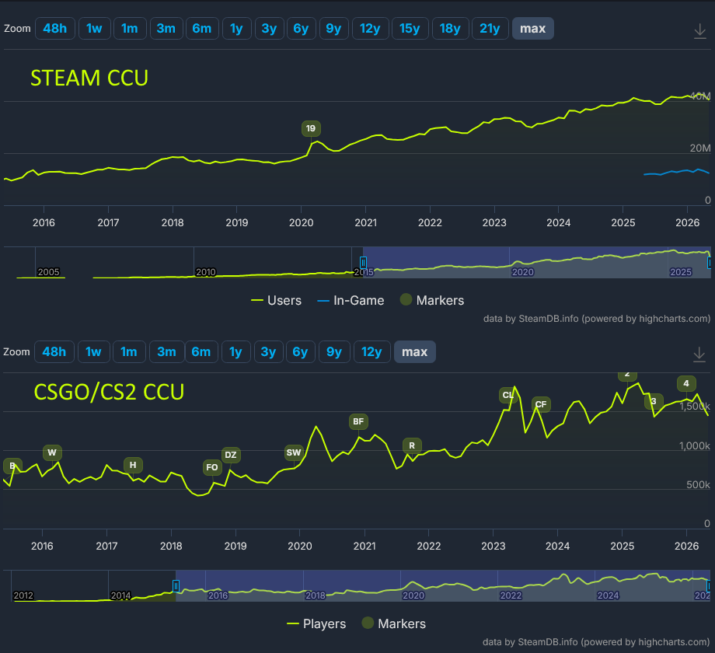
Task: Click the CF marker on CSGO chart
Action: (541, 404)
